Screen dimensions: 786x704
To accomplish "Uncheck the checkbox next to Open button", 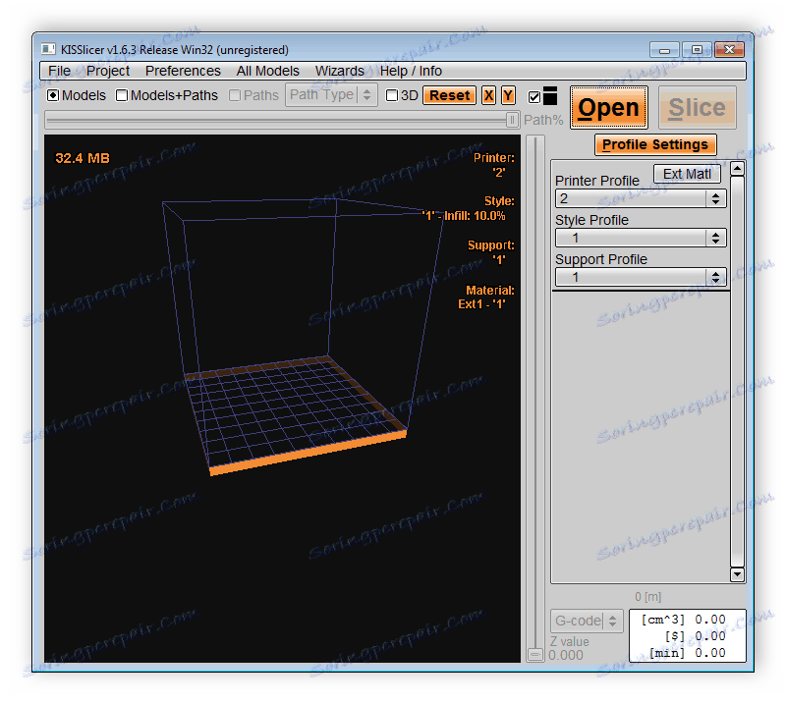I will [534, 97].
